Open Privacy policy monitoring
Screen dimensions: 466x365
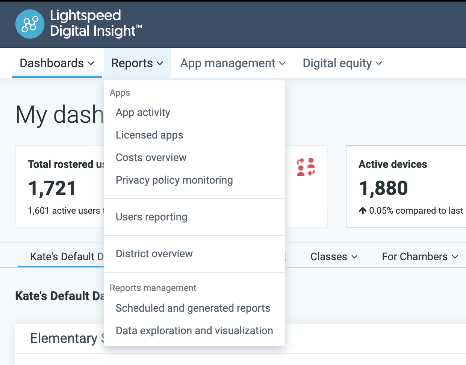pos(174,180)
